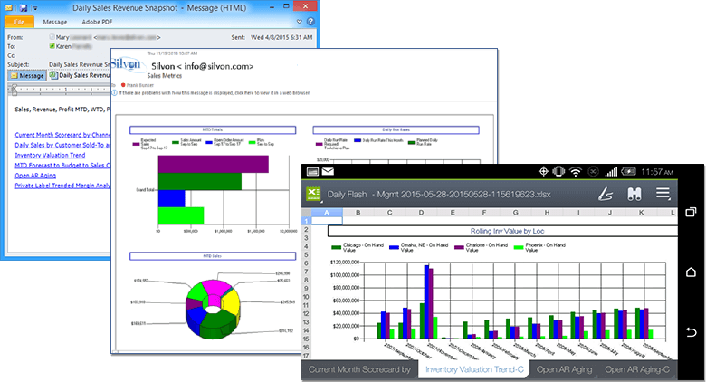Open the Quick Access Toolbar dropdown arrow

coord(35,8)
